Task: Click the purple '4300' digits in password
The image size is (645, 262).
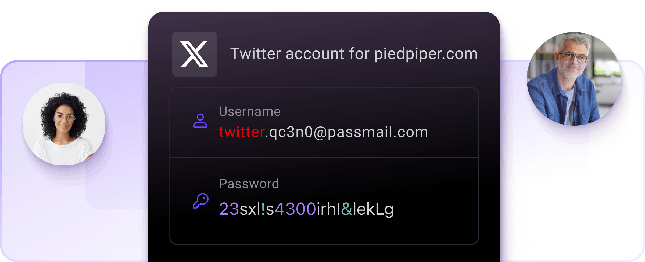Action: [295, 209]
